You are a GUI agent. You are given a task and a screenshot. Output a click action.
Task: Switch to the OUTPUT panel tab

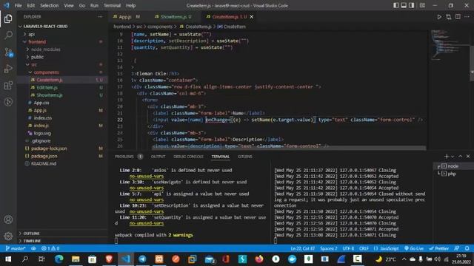158,157
